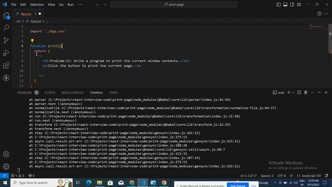The height and width of the screenshot is (187, 332).
Task: Open the Selection menu
Action: pos(37,5)
